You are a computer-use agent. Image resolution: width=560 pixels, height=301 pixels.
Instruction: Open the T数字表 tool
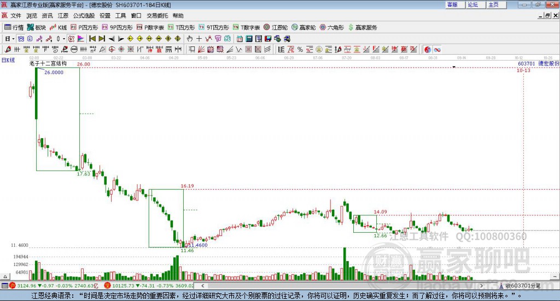click(x=247, y=27)
